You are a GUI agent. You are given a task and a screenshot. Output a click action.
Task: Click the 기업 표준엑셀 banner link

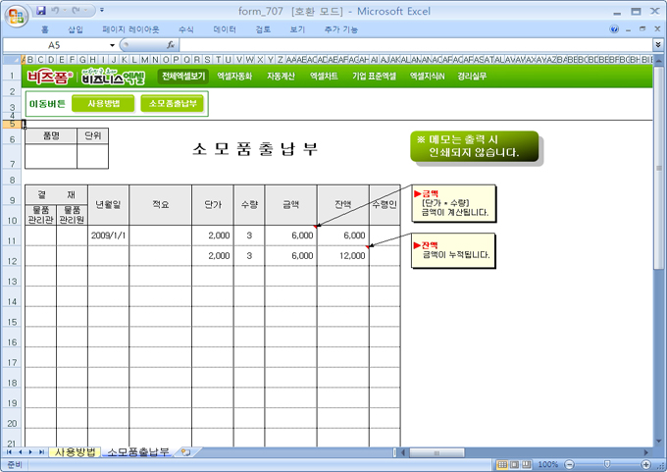point(375,77)
